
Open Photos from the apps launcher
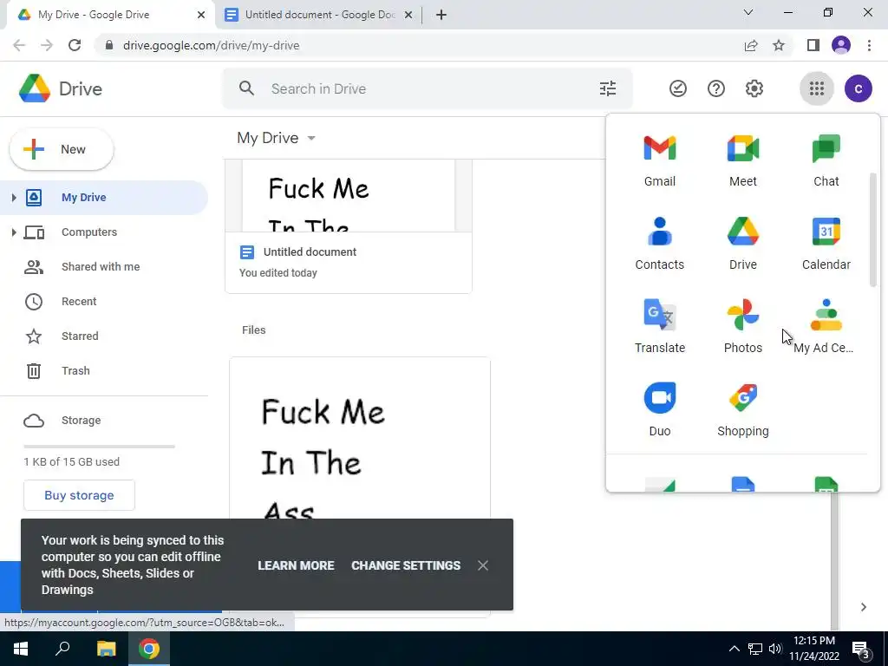pyautogui.click(x=742, y=327)
